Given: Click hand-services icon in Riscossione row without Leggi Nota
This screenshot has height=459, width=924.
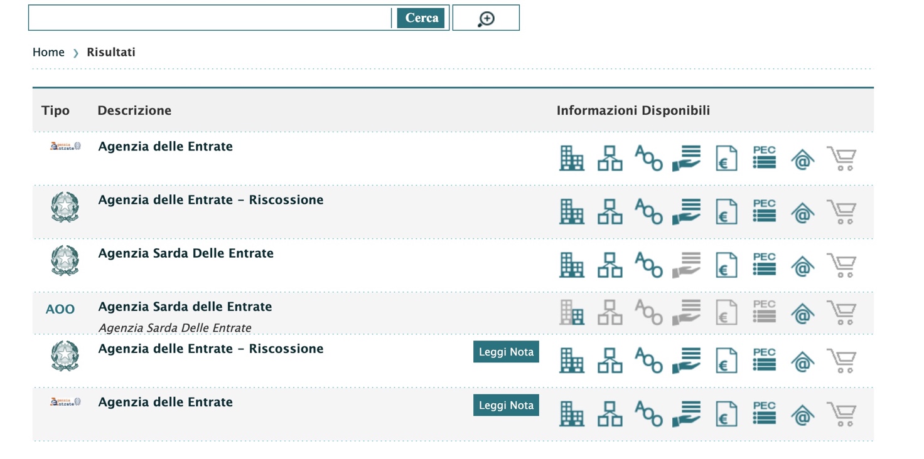Looking at the screenshot, I should coord(687,212).
